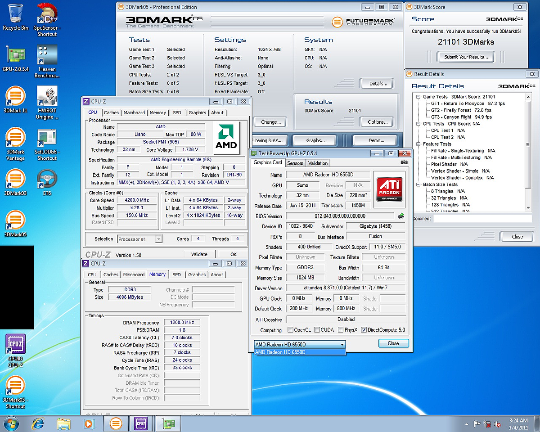This screenshot has height=432, width=540.
Task: Select the CPUID CPU-Z desktop icon
Action: tap(15, 351)
